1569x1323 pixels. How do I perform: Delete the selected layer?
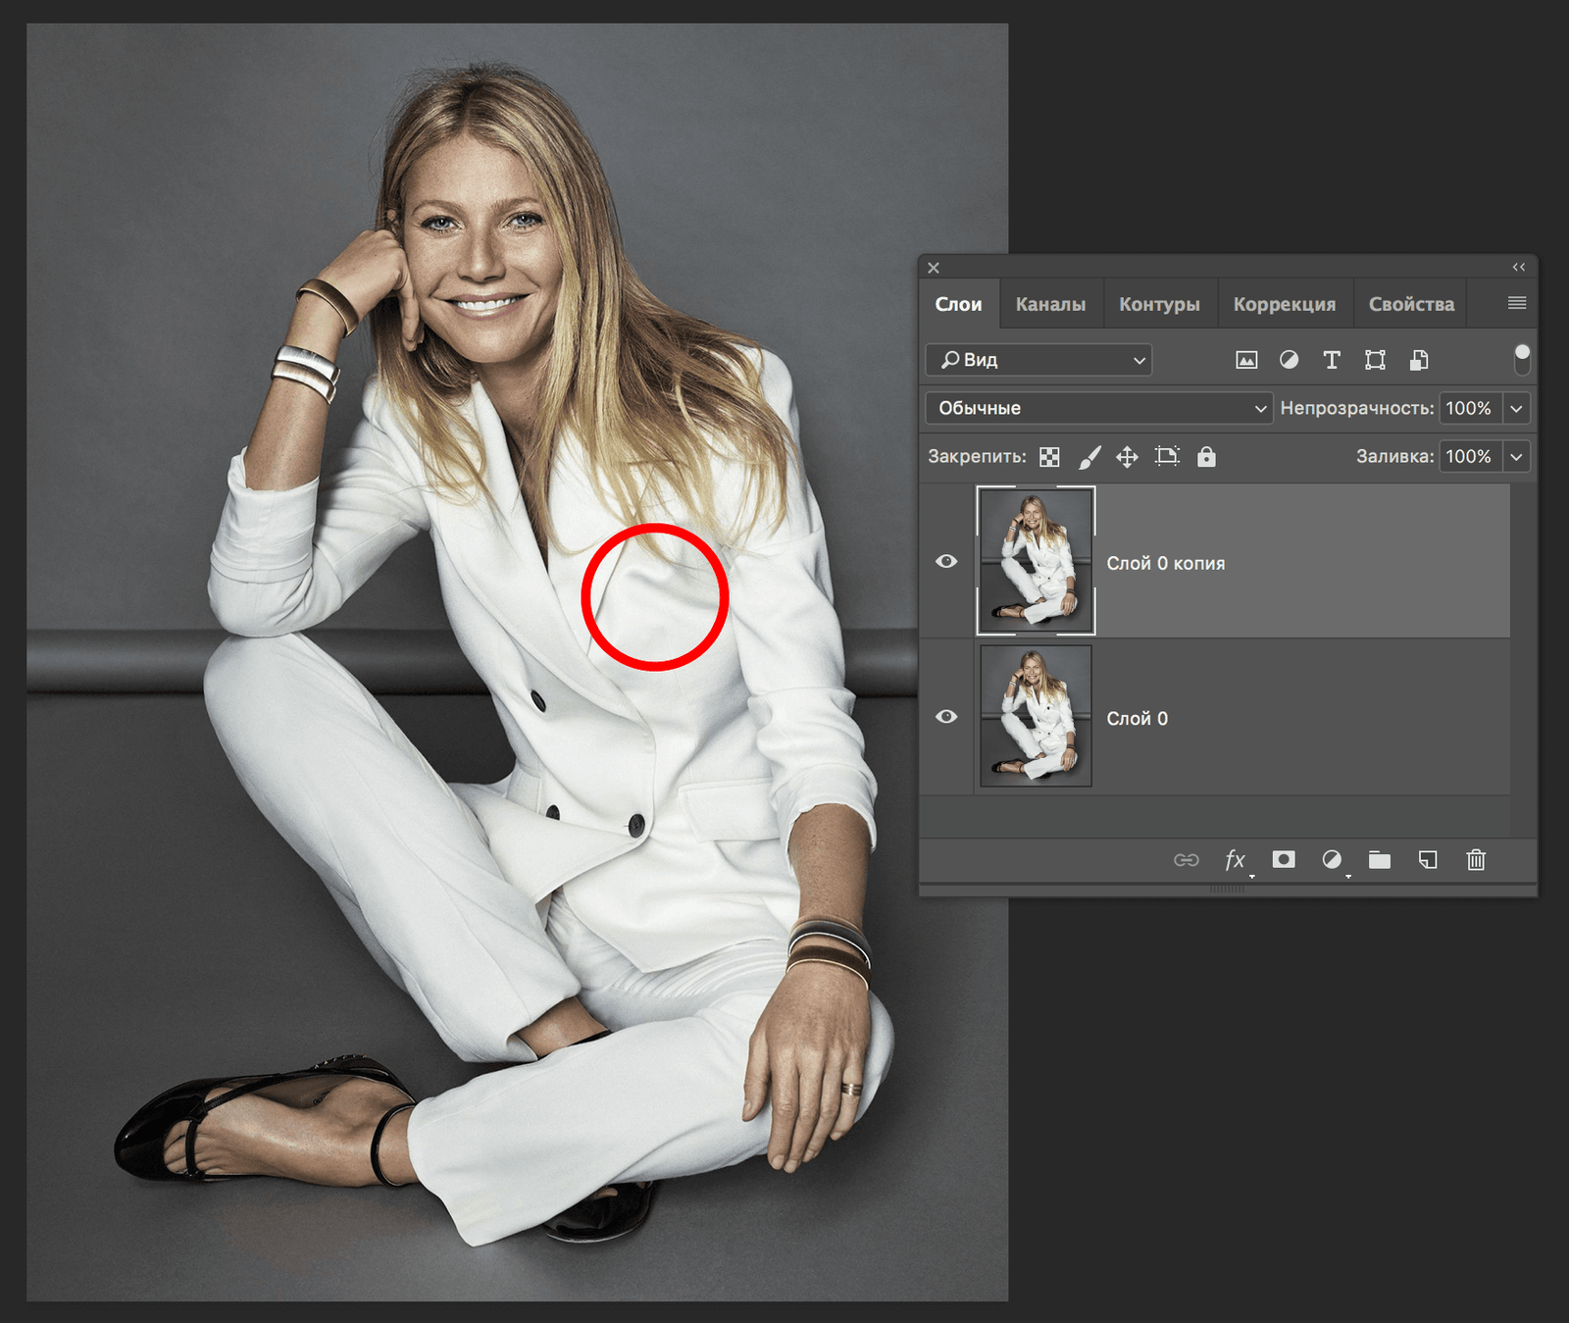click(1475, 860)
